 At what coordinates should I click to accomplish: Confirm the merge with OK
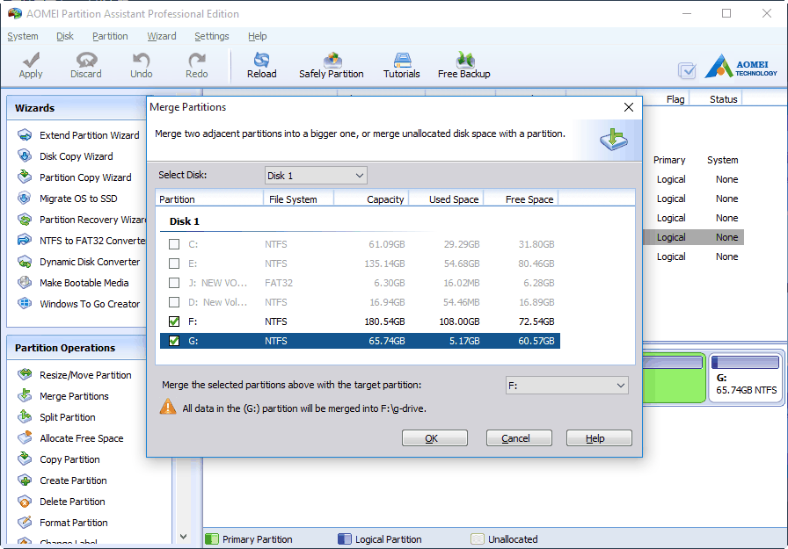(x=434, y=438)
